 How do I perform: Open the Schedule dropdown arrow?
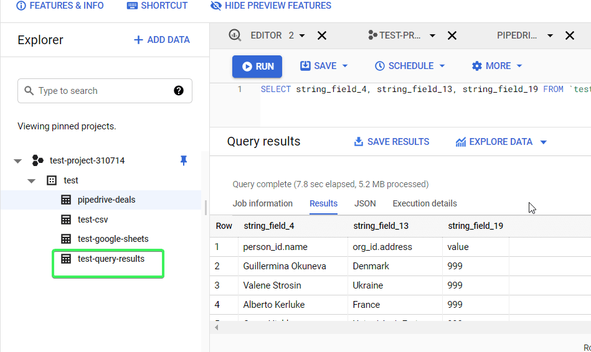click(442, 66)
